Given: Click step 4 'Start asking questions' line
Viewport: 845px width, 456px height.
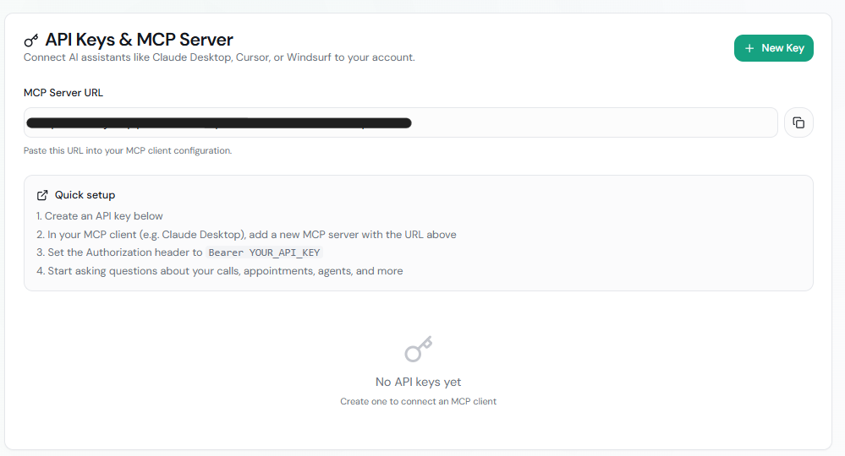Looking at the screenshot, I should [x=220, y=271].
